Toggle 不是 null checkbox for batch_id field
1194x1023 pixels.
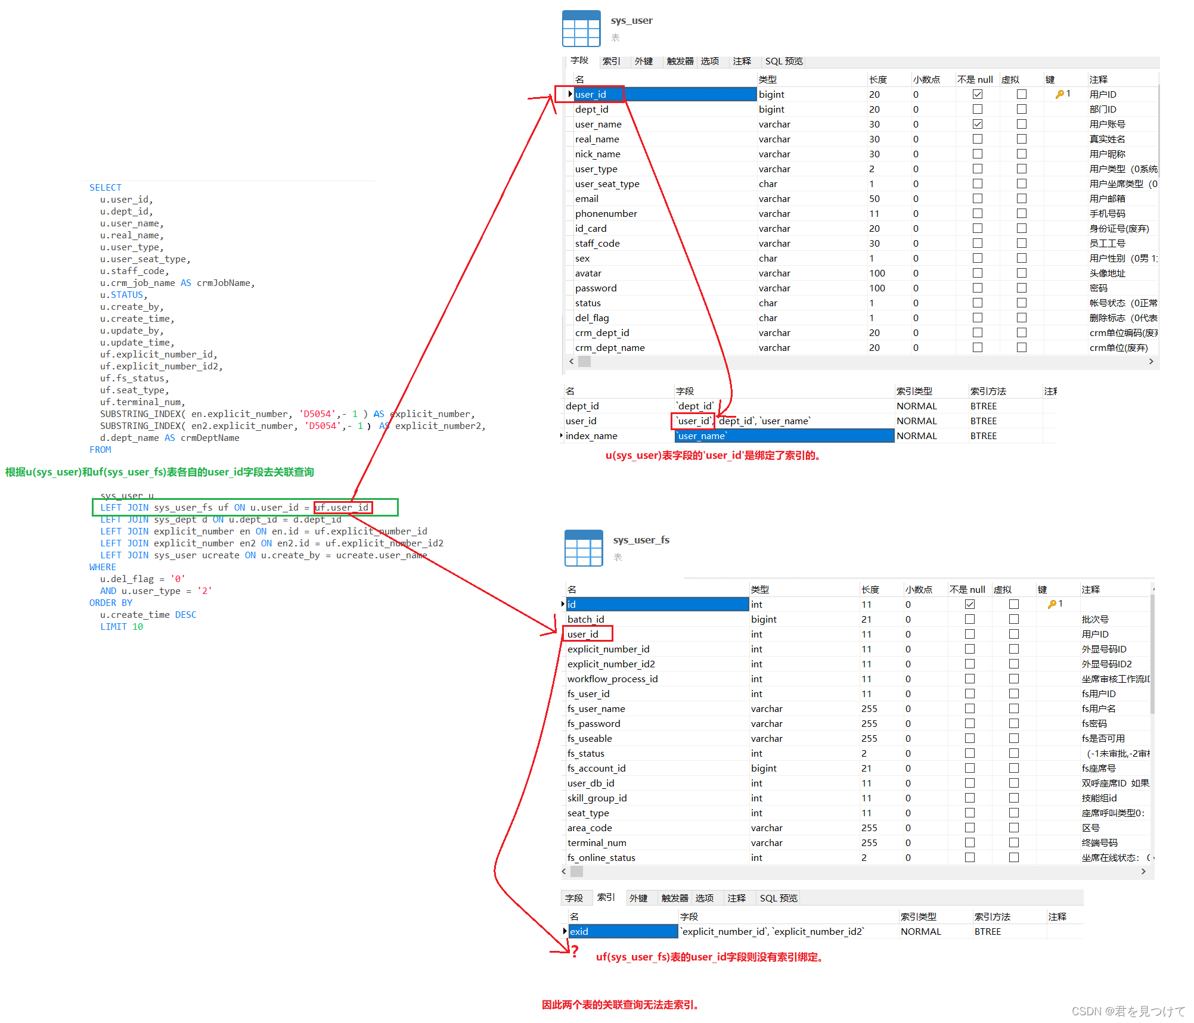[969, 619]
